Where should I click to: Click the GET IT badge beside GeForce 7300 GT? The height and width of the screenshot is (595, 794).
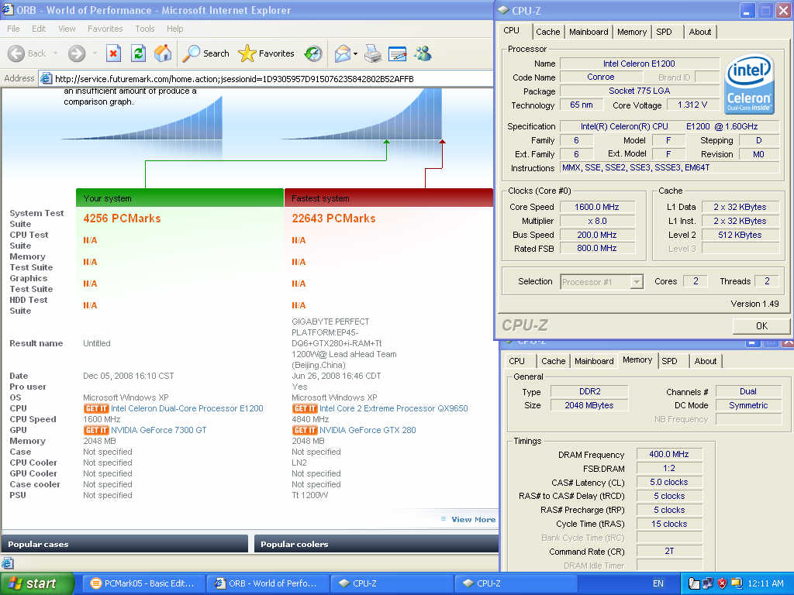(x=95, y=430)
